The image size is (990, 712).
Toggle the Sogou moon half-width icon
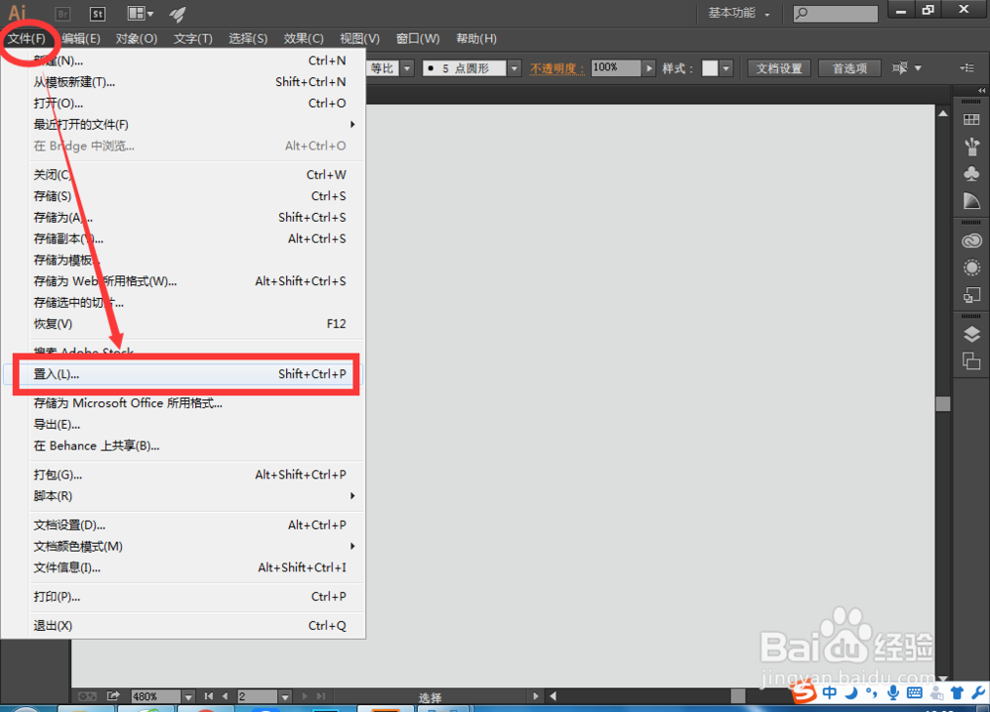tap(851, 693)
